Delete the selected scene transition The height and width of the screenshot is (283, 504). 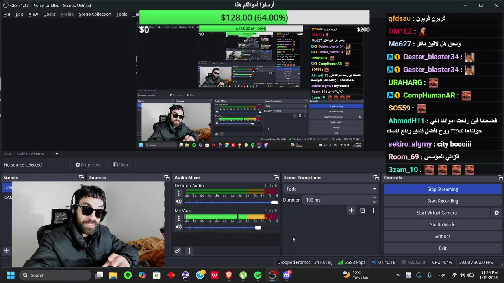363,210
